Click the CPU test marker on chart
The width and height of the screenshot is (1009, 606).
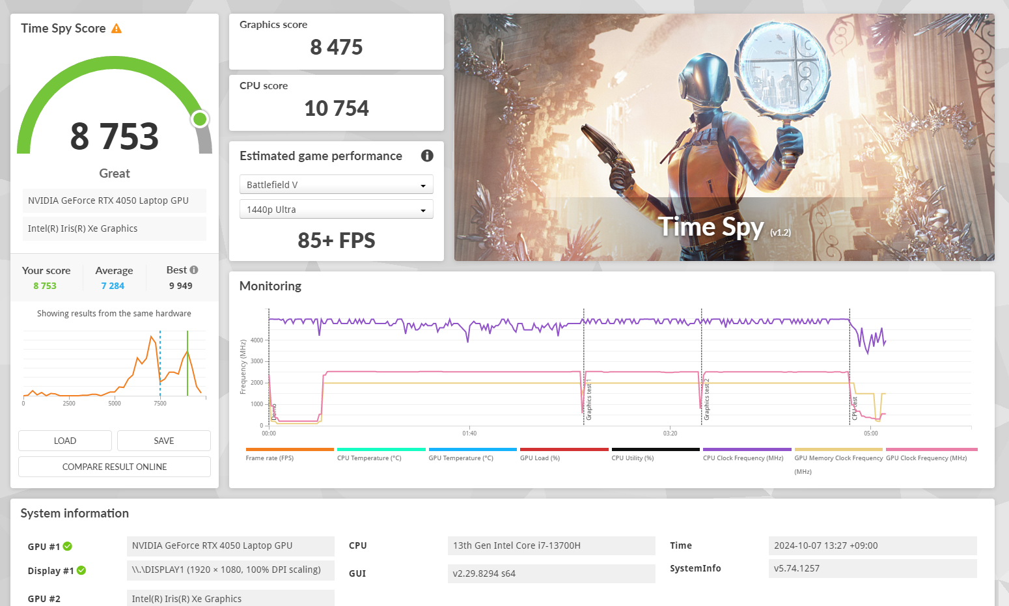(855, 408)
